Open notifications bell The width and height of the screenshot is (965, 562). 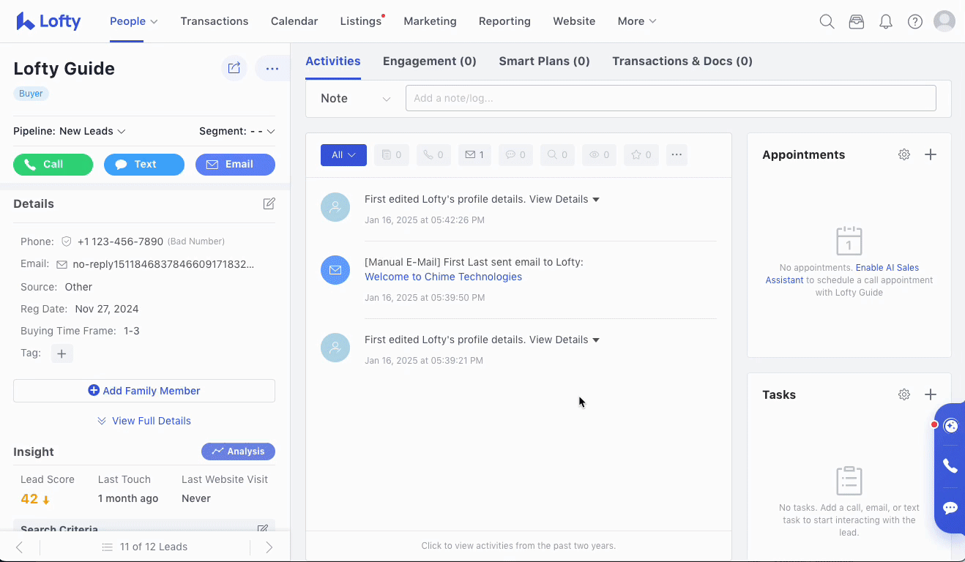click(x=886, y=21)
